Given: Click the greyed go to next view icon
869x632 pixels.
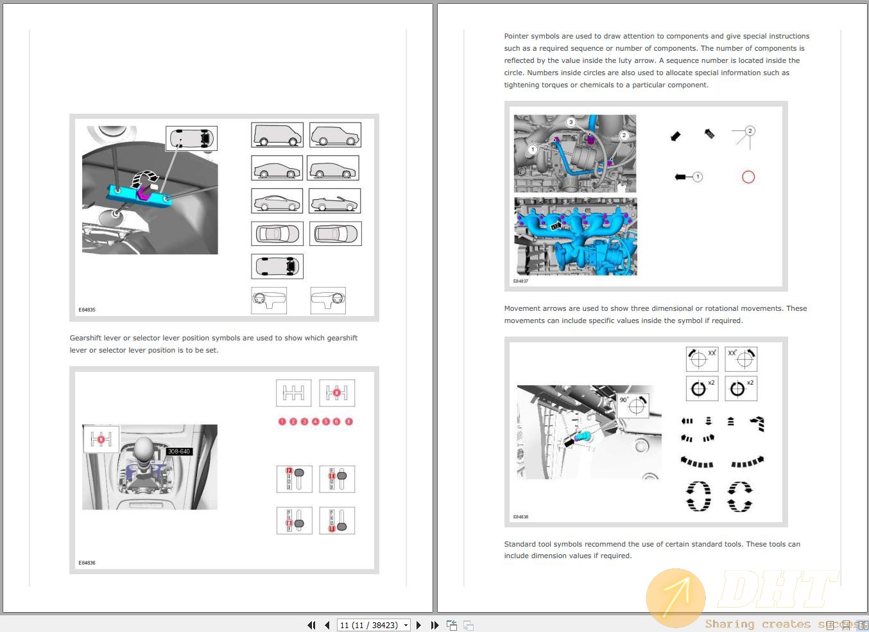Looking at the screenshot, I should (468, 625).
